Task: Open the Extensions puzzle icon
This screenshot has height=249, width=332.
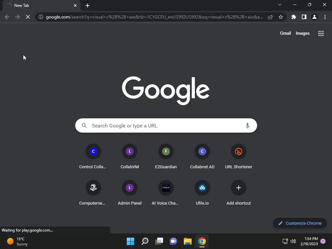Action: pos(294,17)
